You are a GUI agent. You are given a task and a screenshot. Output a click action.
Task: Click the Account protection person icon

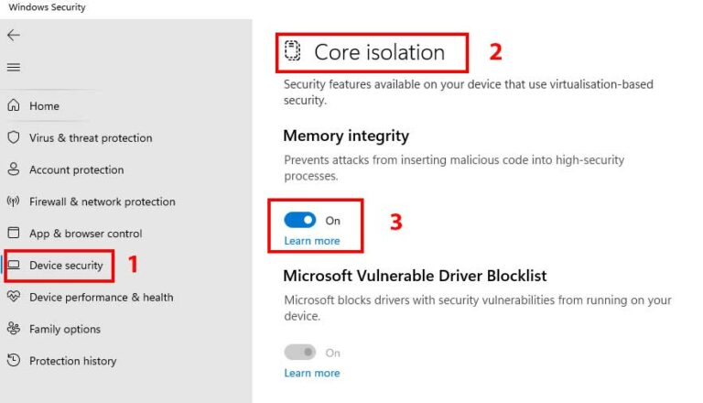click(13, 169)
